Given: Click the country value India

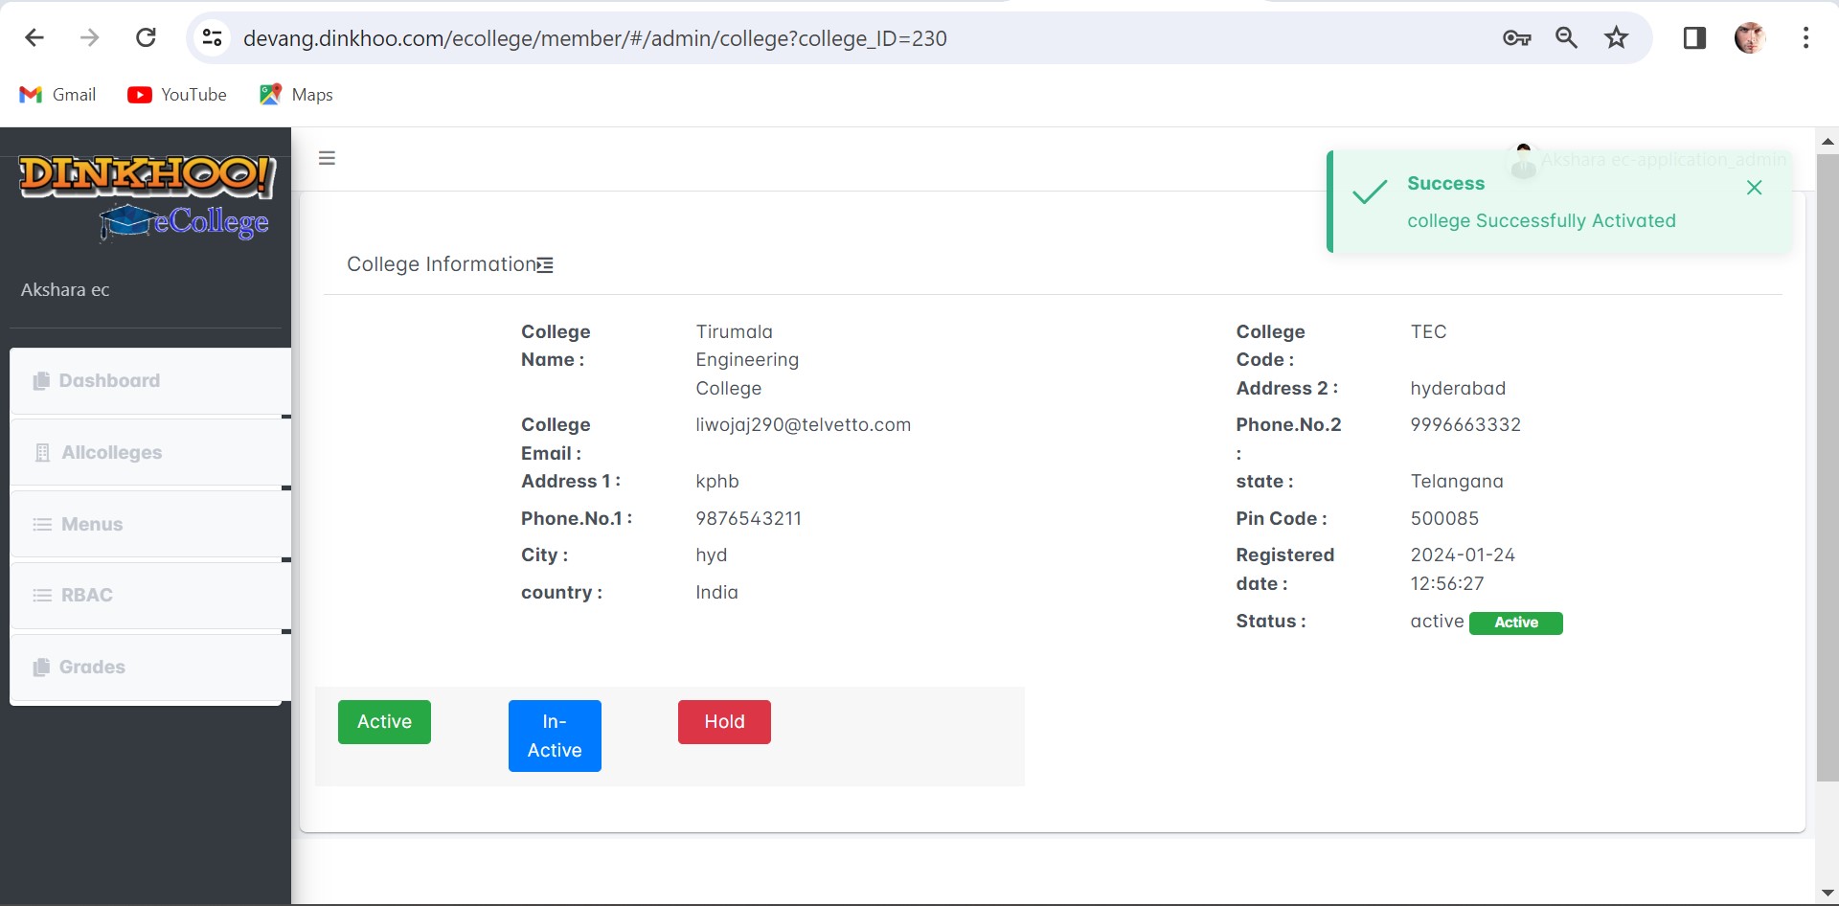Looking at the screenshot, I should click(x=716, y=593).
